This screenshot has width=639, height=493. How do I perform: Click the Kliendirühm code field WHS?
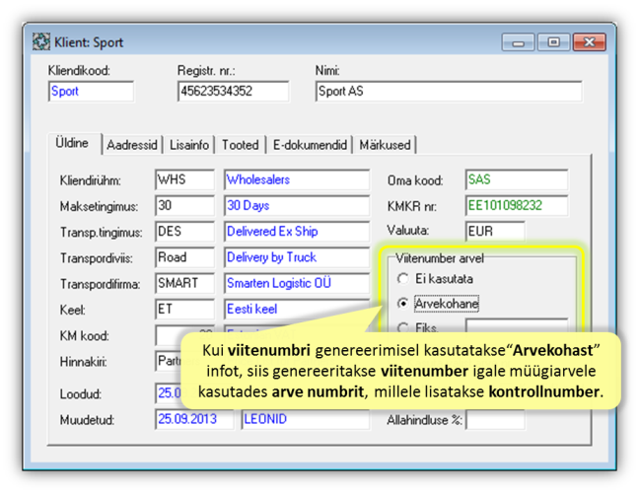184,179
